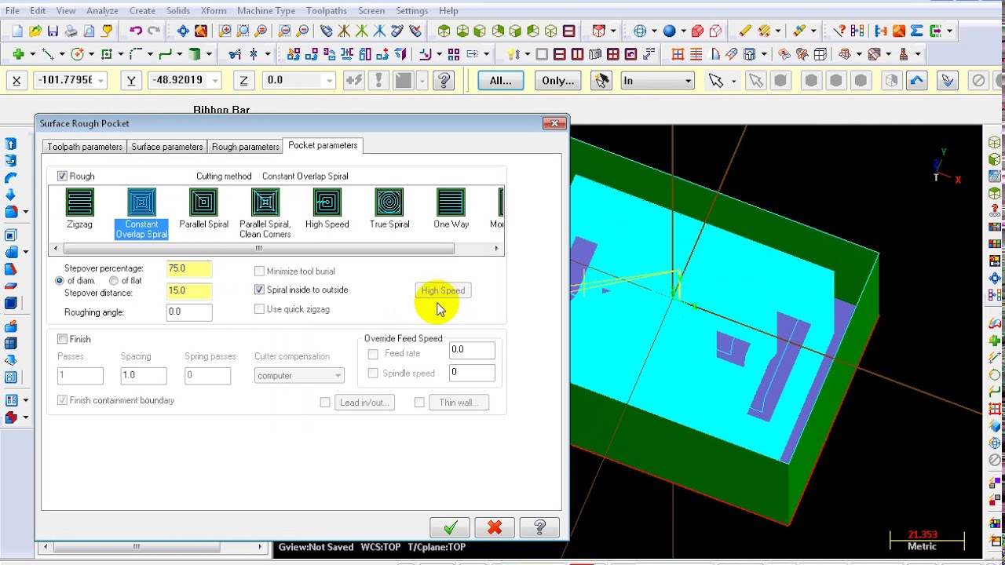Select the True Spiral cutting method
The image size is (1005, 565).
389,210
